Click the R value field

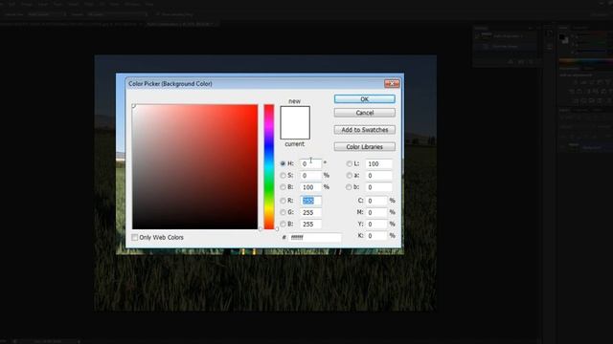pos(310,201)
